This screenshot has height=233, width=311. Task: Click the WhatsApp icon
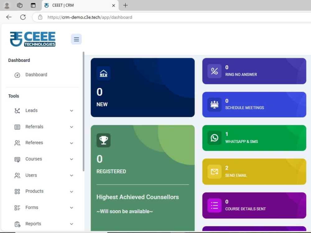tap(214, 138)
